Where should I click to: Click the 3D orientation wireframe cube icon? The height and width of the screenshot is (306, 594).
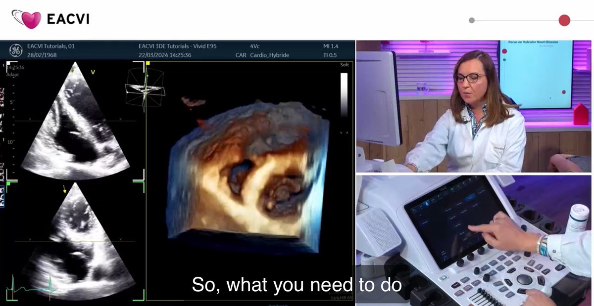point(145,88)
